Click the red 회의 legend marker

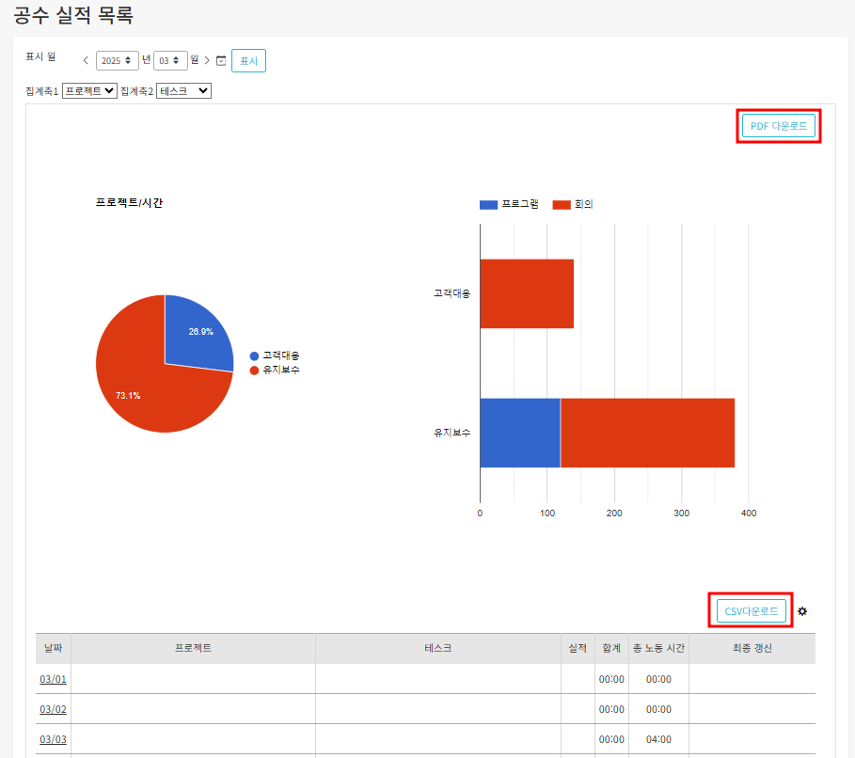point(562,204)
